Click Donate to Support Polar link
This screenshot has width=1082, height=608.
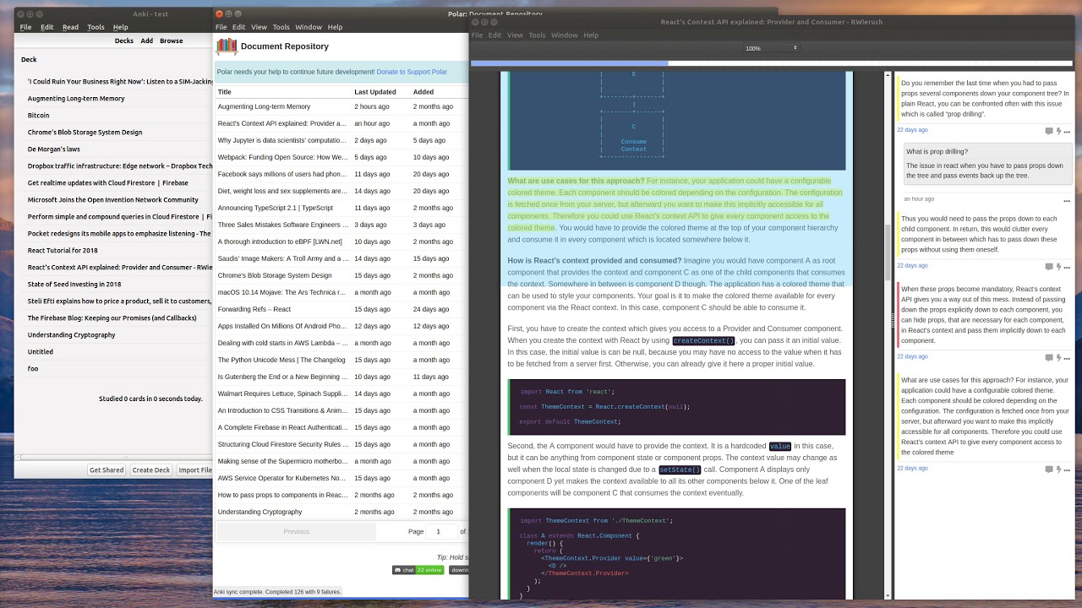412,72
